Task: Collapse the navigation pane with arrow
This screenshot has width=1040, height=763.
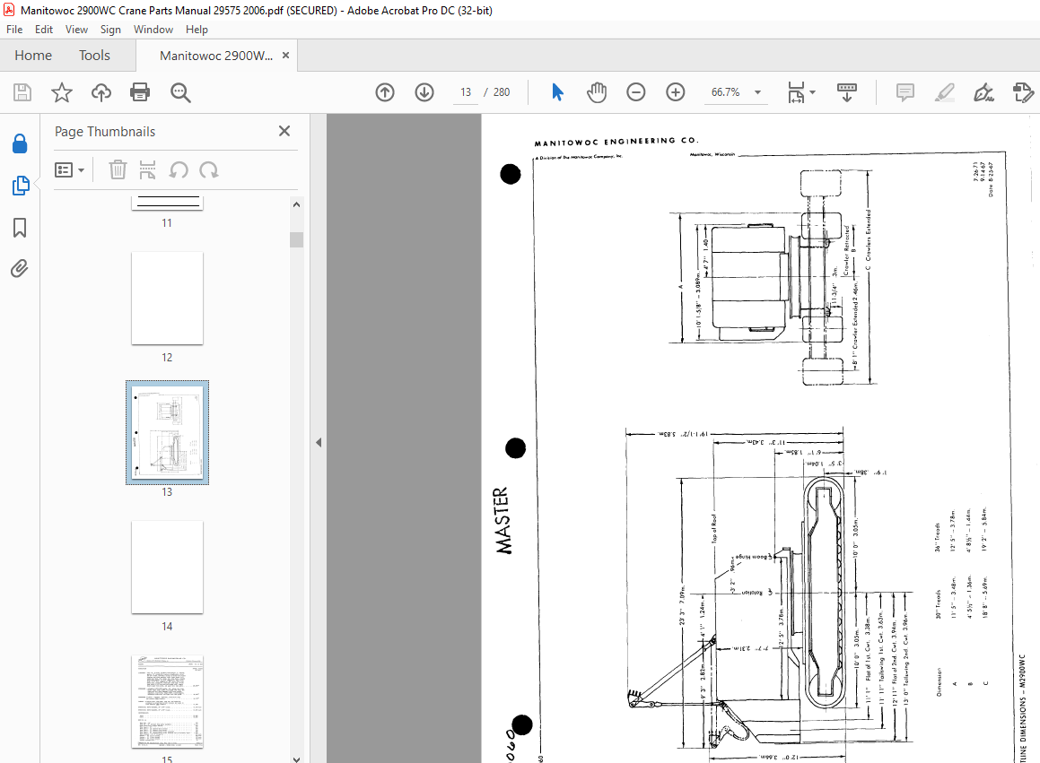Action: (319, 442)
